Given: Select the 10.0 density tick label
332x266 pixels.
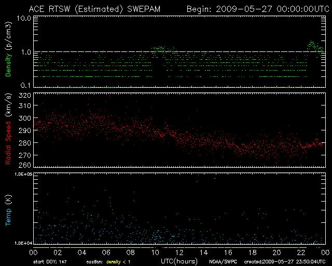Looking at the screenshot, I should (x=24, y=18).
